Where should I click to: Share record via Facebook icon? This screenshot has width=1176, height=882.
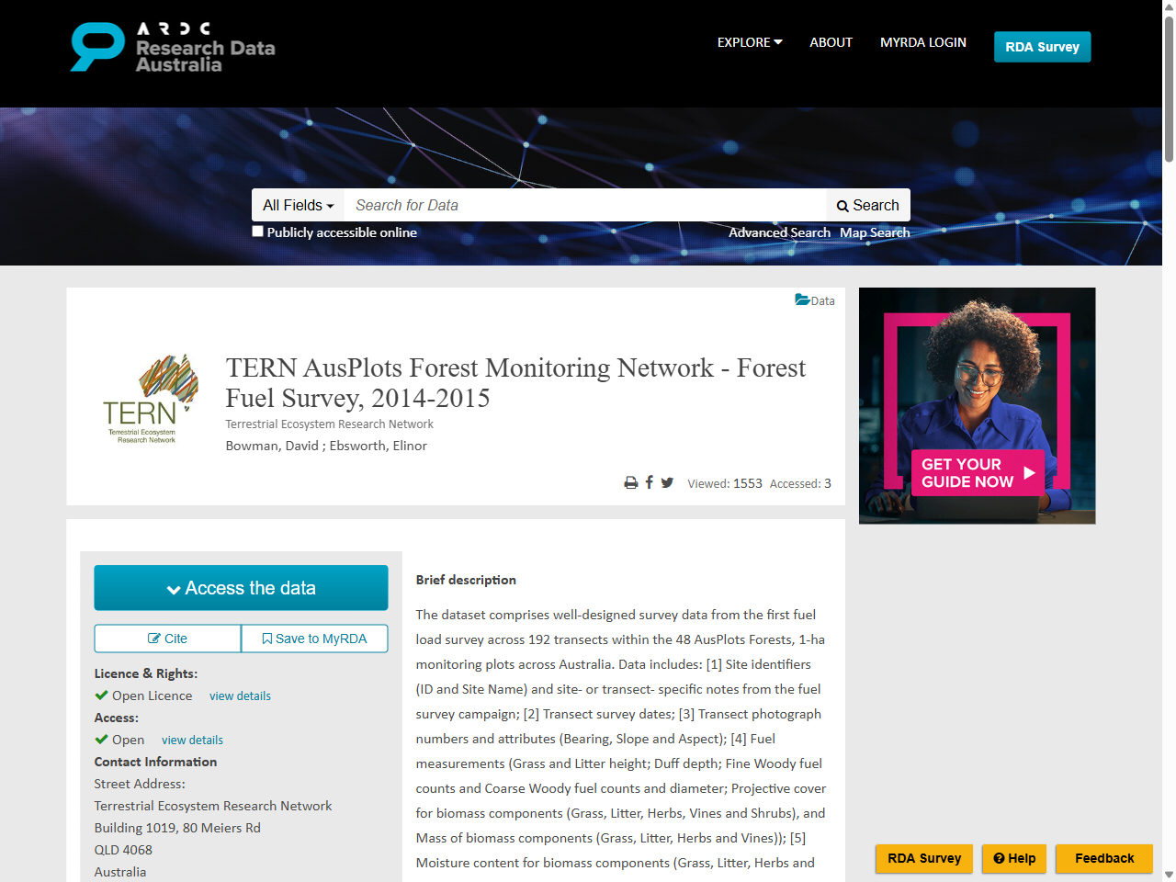(x=650, y=482)
